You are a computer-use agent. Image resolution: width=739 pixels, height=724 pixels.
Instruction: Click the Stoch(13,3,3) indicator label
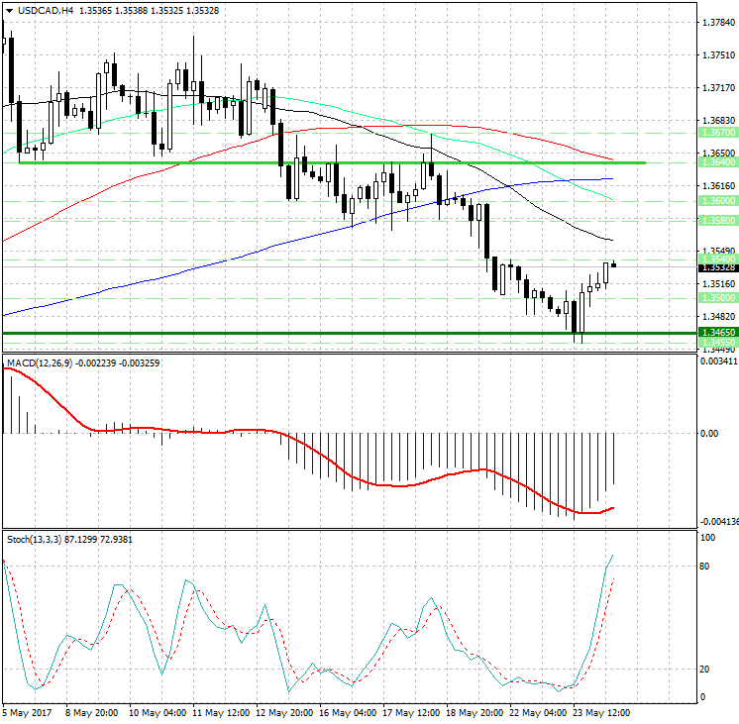[x=35, y=539]
